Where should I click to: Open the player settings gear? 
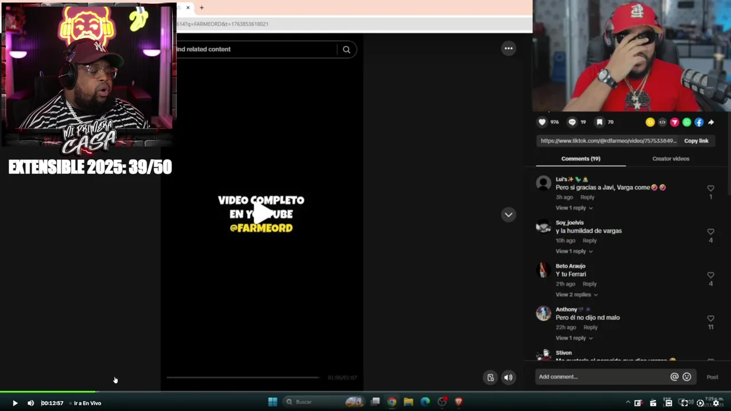(x=716, y=403)
